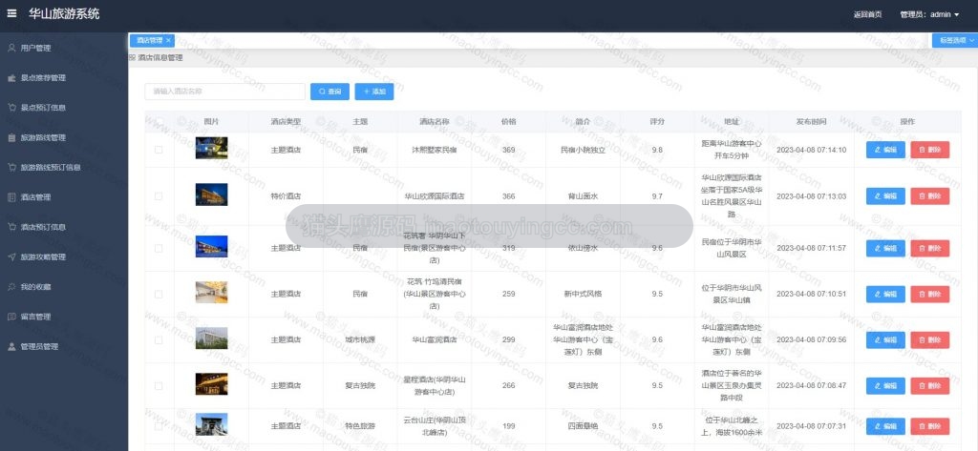Click the 景点推荐管理 icon in sidebar
Screen dimensions: 978x451
pos(11,78)
